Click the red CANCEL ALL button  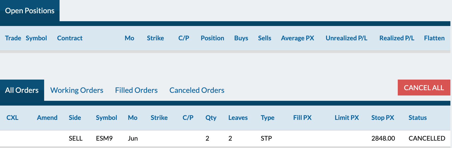coord(424,88)
